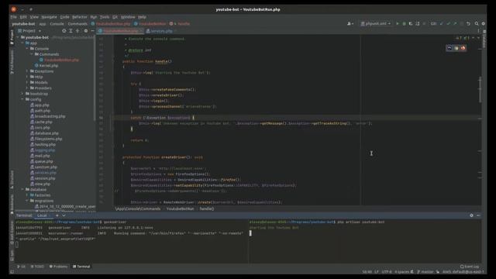
Task: Open in Firefox browser icon in editor
Action: tap(463, 48)
